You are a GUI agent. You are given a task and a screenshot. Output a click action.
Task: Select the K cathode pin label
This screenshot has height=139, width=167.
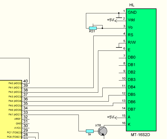point(129,124)
